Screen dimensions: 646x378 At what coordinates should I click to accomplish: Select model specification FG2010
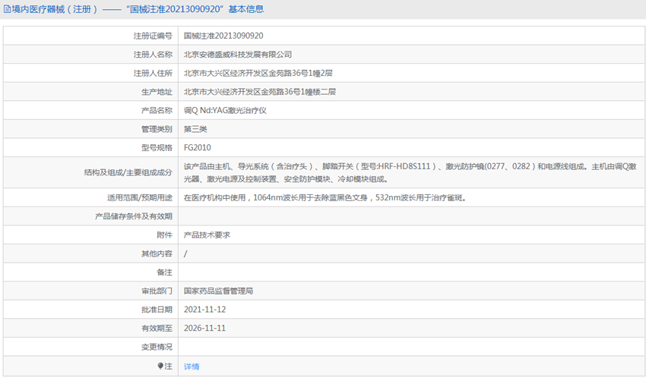click(x=198, y=148)
